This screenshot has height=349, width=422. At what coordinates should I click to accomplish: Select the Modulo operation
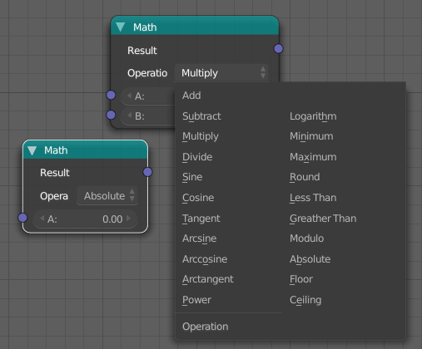306,238
